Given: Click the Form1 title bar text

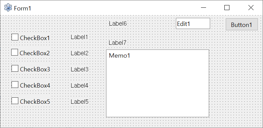Looking at the screenshot, I should coord(23,8).
